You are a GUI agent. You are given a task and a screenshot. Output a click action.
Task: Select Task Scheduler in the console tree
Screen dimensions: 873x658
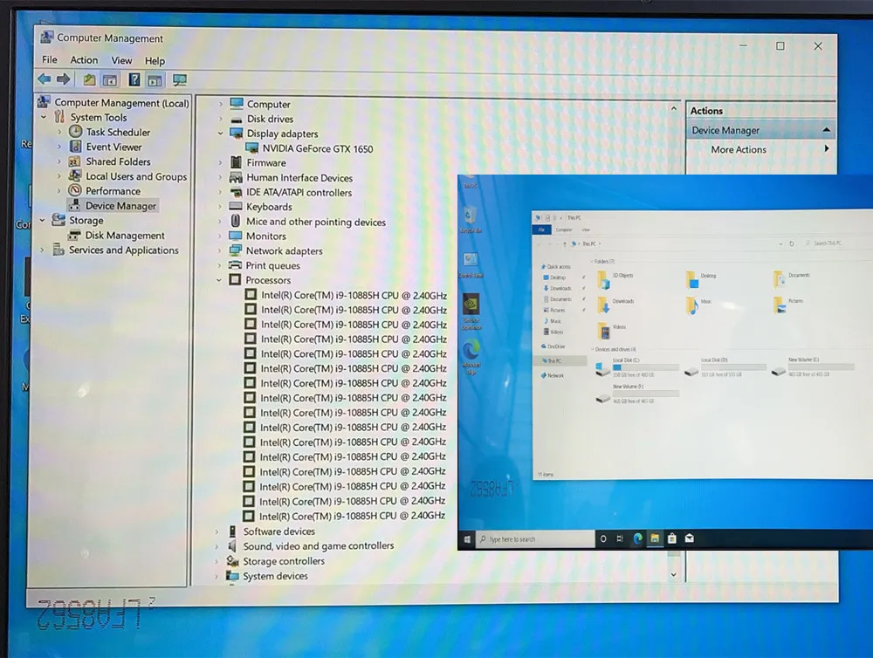pyautogui.click(x=118, y=132)
